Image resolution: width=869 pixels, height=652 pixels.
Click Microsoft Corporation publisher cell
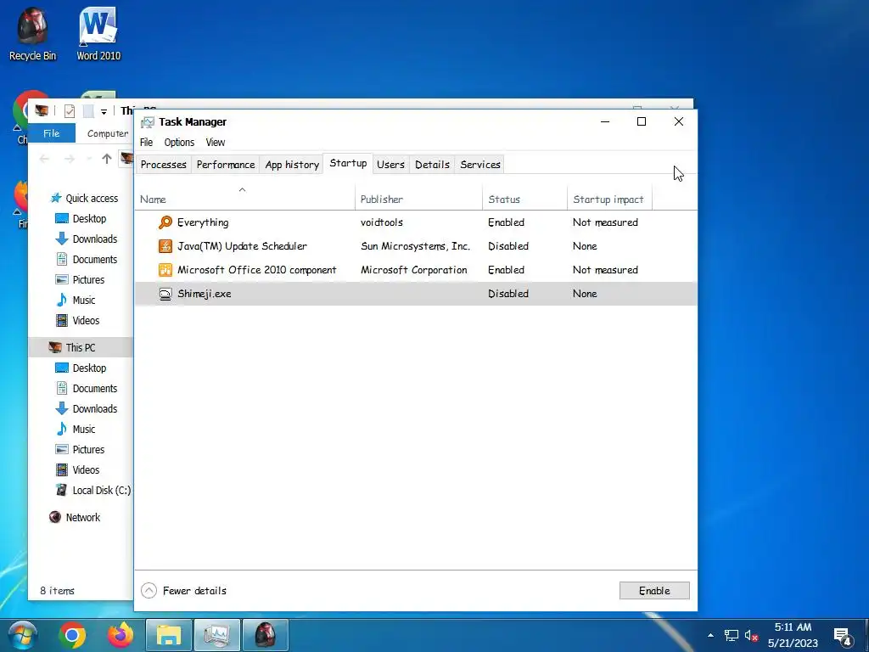[414, 270]
